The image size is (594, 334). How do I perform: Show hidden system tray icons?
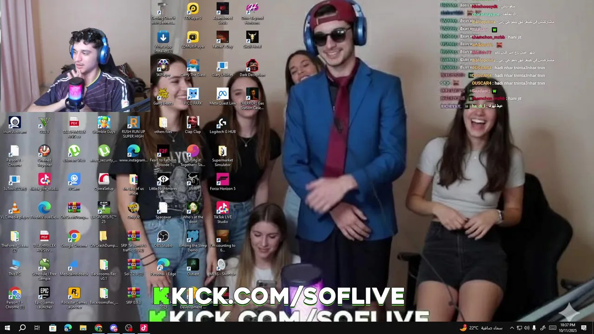(512, 328)
